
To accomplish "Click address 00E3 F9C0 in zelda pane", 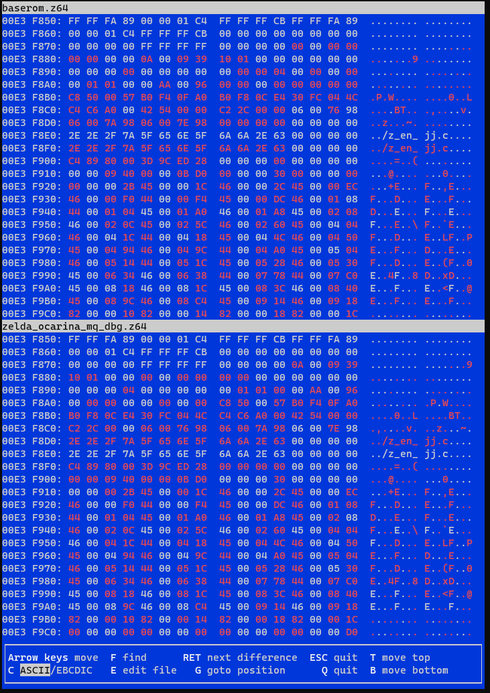I will point(32,632).
